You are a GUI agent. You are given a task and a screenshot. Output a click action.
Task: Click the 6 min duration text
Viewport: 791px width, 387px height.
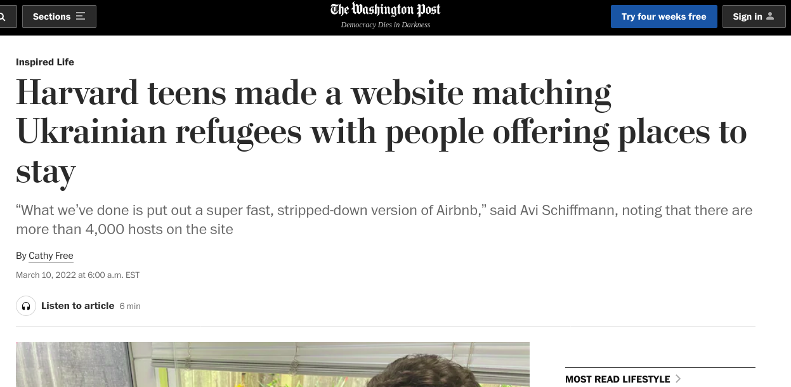130,306
